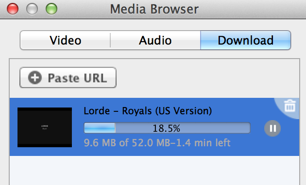This screenshot has height=185, width=306.
Task: Click the 18.5% percentage label
Action: [166, 128]
